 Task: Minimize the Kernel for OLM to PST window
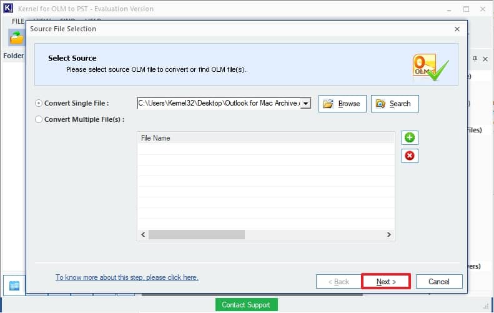pos(449,9)
